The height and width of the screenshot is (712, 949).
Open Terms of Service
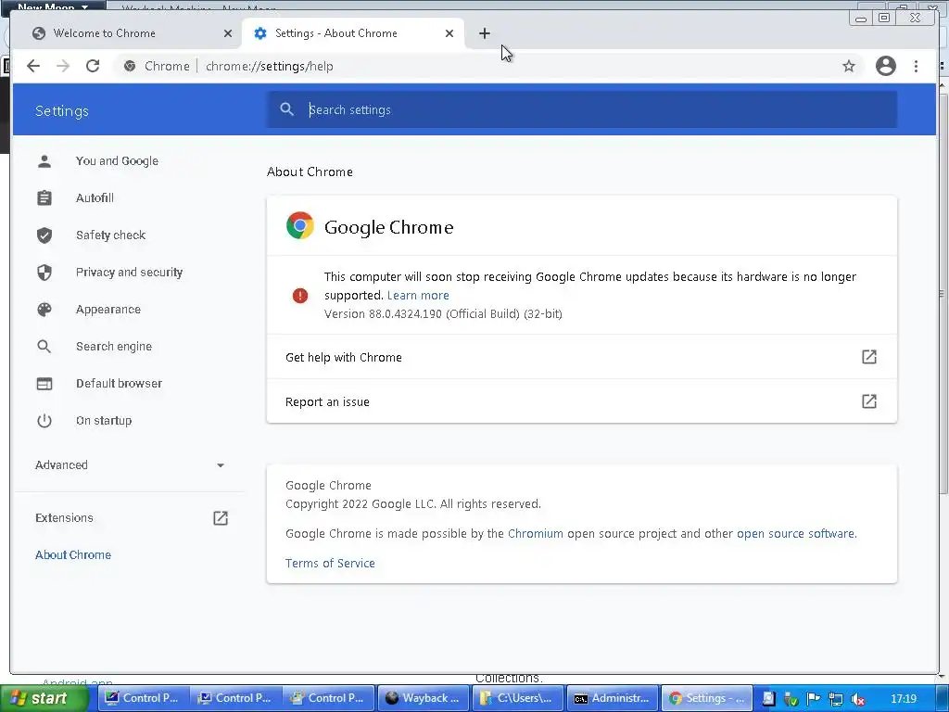(330, 563)
